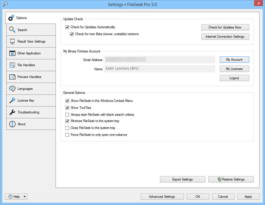Open My Licenses
The width and height of the screenshot is (265, 205).
[234, 69]
